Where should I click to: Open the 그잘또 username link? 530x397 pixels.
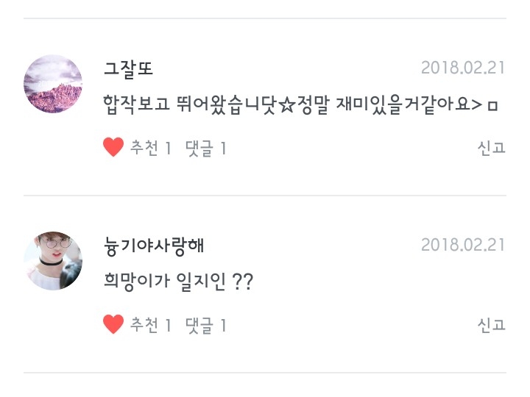pyautogui.click(x=129, y=69)
